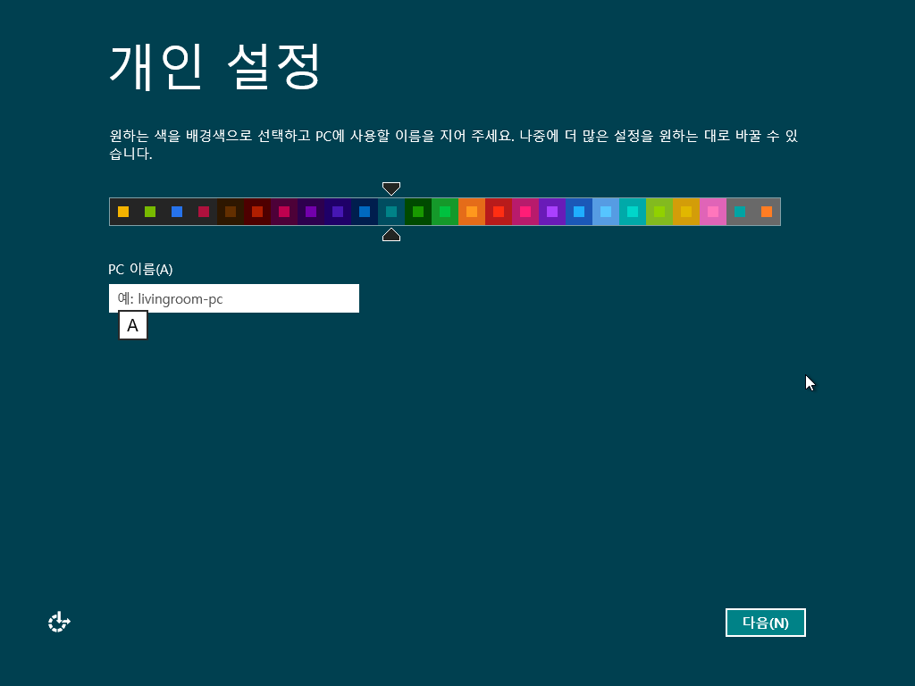Screen dimensions: 915x686
Task: Select the currently chosen dark teal swatch
Action: point(391,212)
